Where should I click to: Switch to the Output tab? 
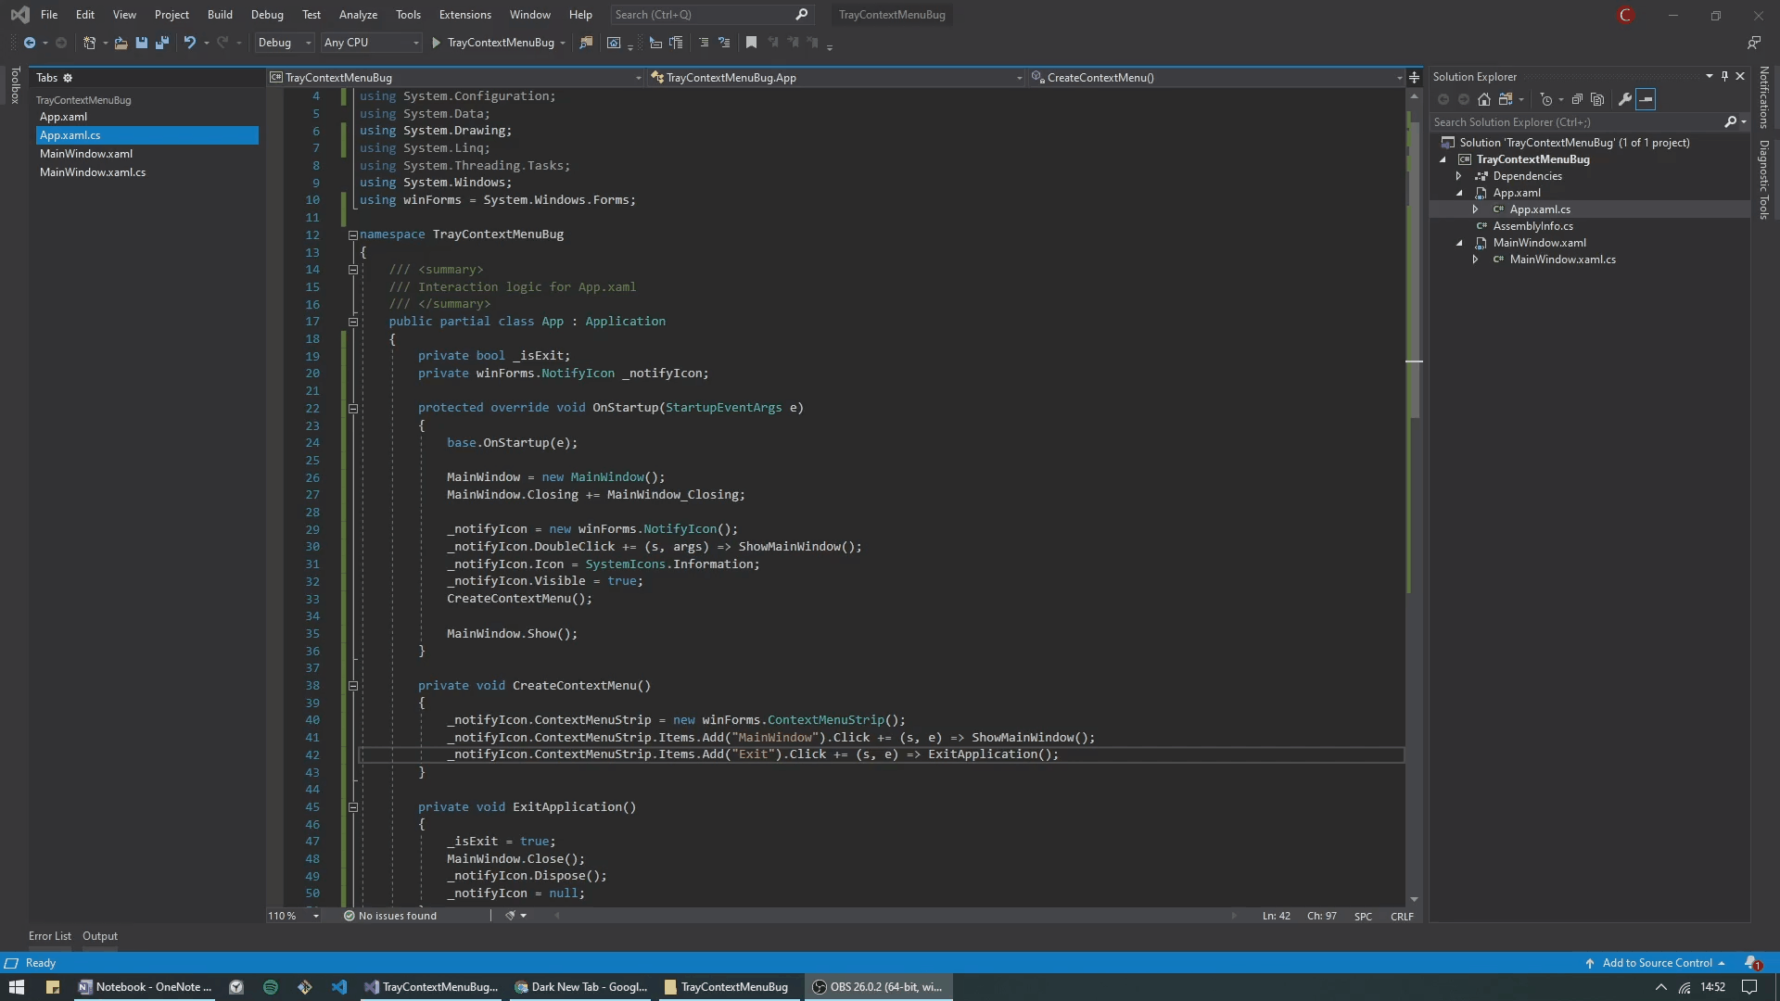tap(100, 936)
